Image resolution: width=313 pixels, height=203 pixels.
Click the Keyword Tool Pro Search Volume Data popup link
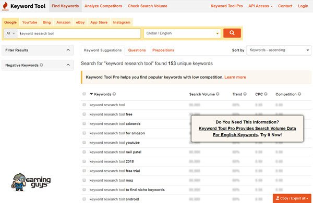pos(247,132)
